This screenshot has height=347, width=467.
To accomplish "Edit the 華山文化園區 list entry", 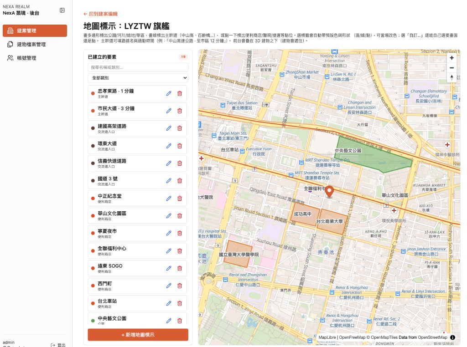I will pyautogui.click(x=169, y=215).
